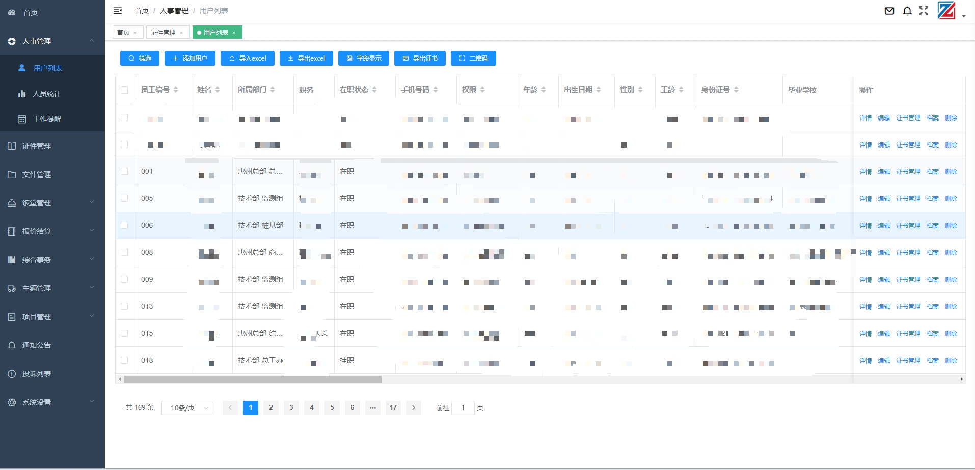Viewport: 975px width, 470px height.
Task: Click the 综合事务 icon in sidebar
Action: 12,260
